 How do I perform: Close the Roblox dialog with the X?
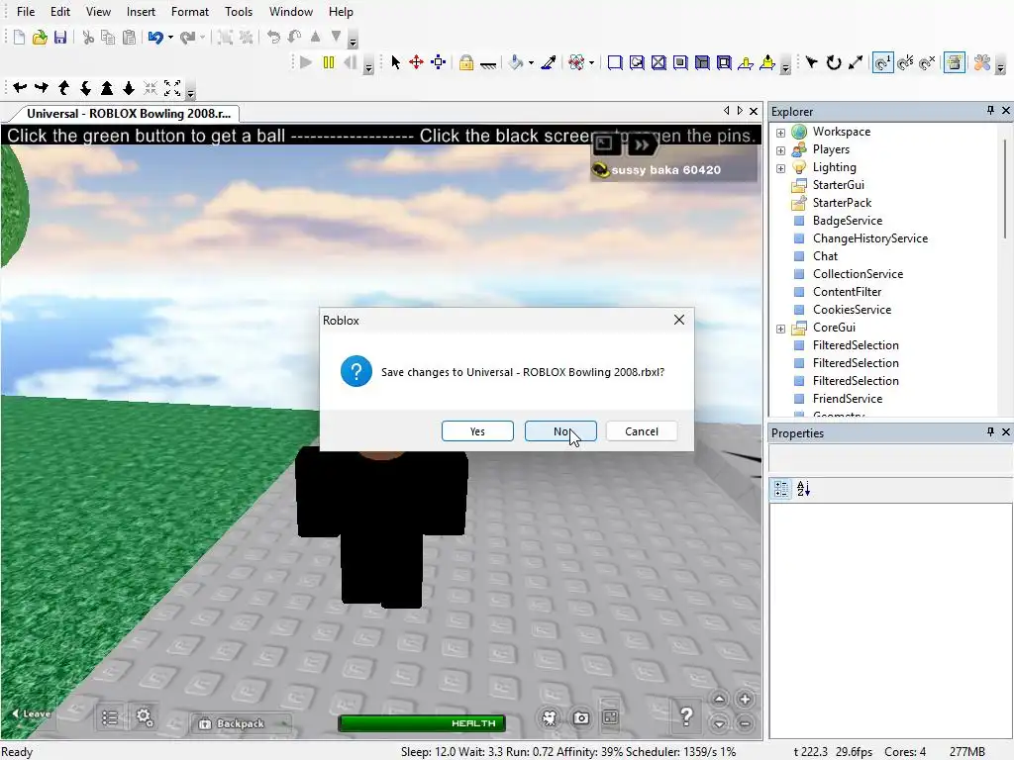point(679,320)
